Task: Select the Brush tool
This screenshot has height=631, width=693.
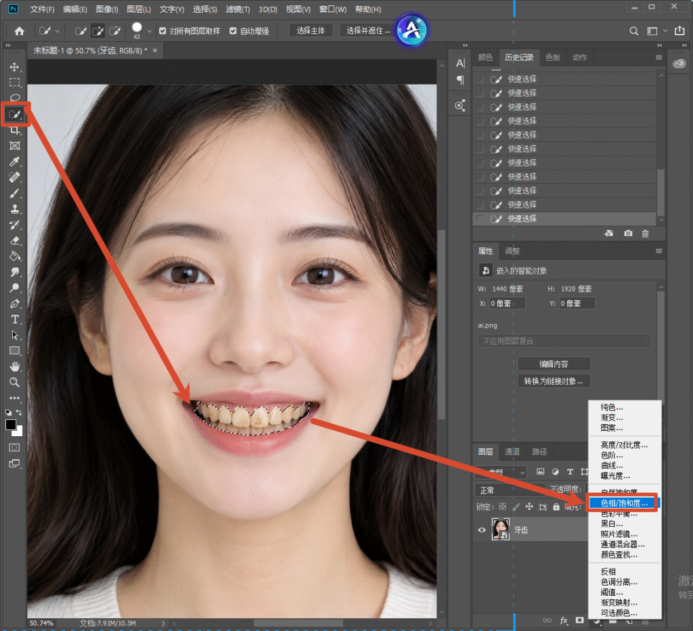Action: tap(15, 193)
